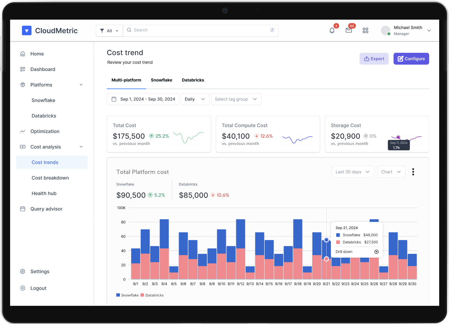Image resolution: width=449 pixels, height=324 pixels.
Task: Open the mail inbox icon
Action: point(349,30)
